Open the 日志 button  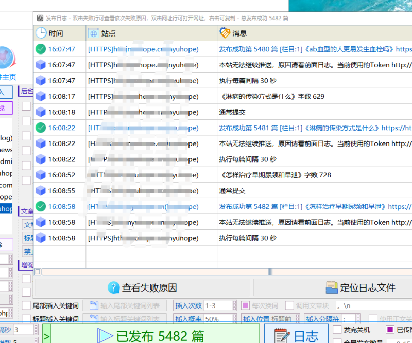(297, 334)
